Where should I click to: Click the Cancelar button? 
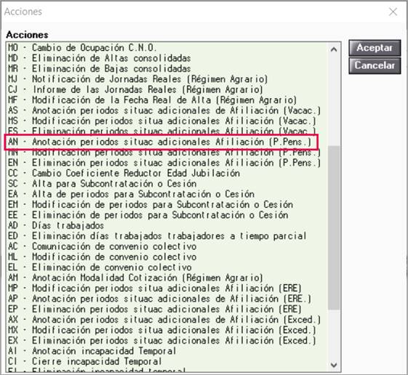[375, 66]
